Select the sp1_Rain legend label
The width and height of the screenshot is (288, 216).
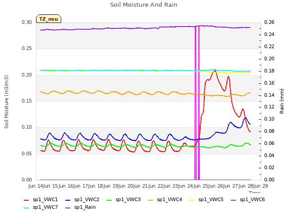(85, 207)
